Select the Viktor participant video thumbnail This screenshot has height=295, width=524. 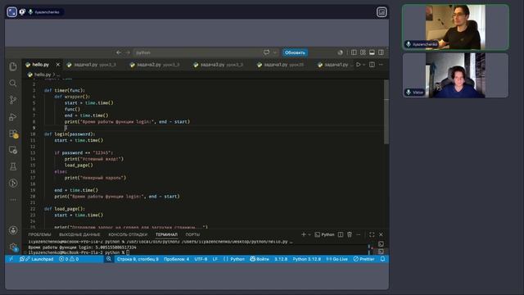[455, 75]
